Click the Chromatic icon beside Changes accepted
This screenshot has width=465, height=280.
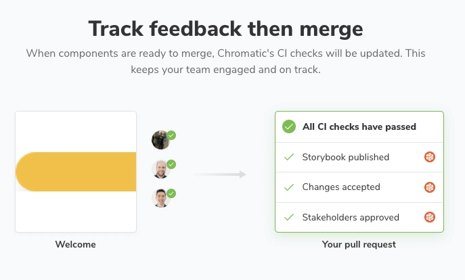(429, 187)
